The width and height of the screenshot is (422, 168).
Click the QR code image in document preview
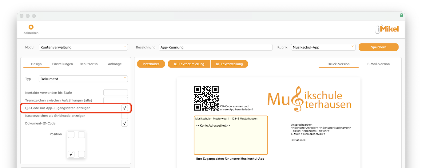click(206, 98)
